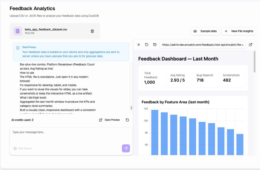This screenshot has width=260, height=170.
Task: Open the Sample data view
Action: (205, 31)
